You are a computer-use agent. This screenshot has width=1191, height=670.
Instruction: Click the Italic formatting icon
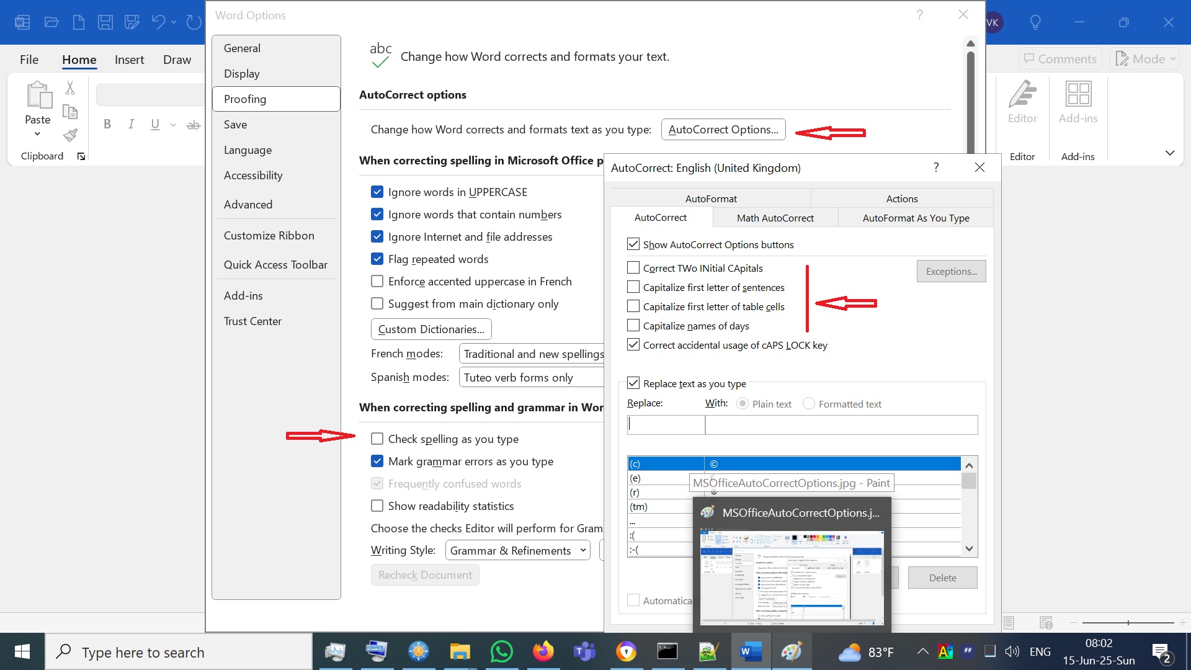tap(131, 124)
